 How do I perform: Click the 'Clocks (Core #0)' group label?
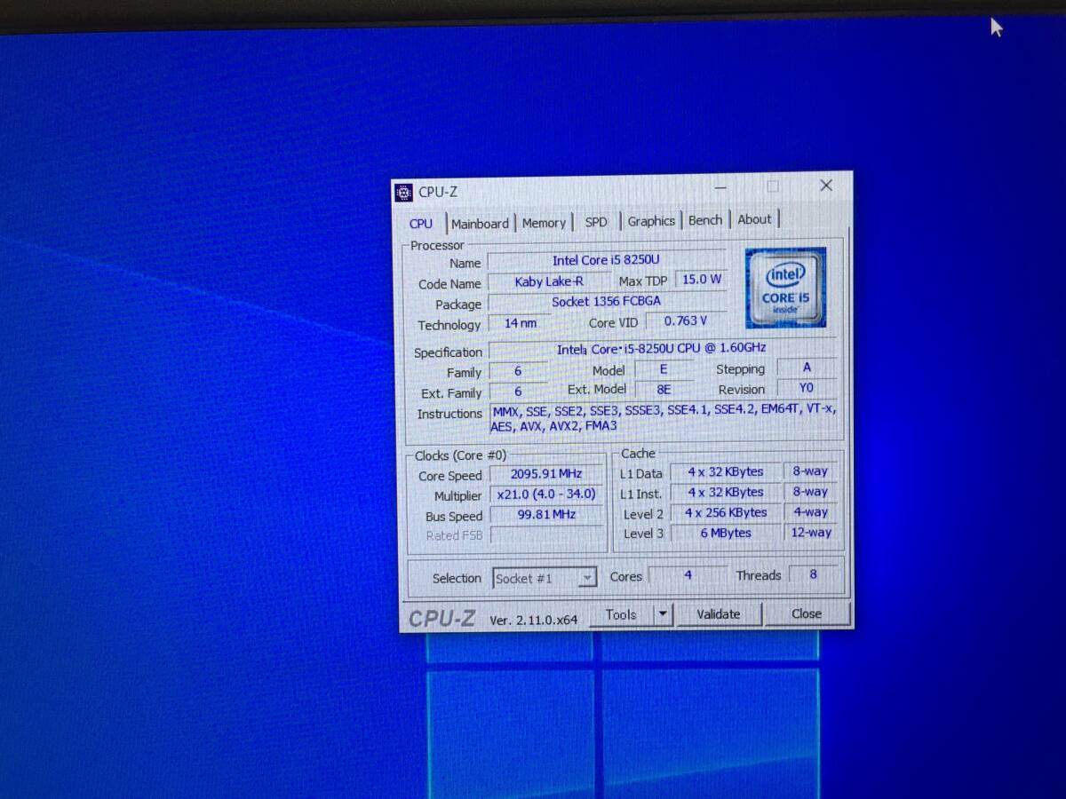(x=460, y=455)
